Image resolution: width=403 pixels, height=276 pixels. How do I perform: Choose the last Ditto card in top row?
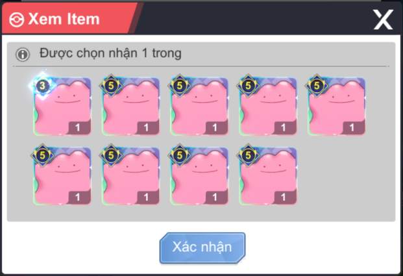point(337,107)
